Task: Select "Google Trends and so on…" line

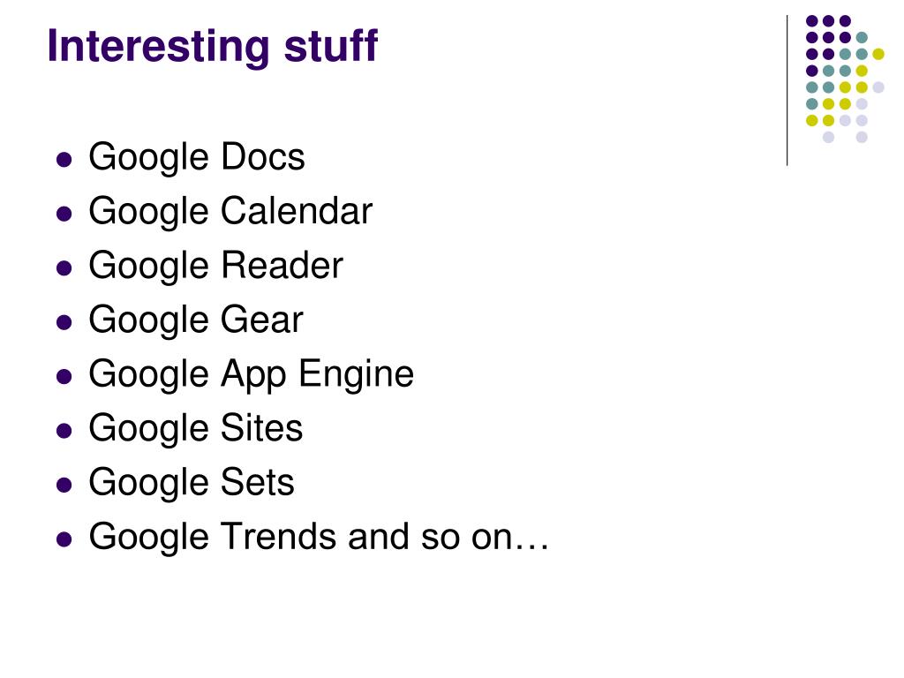Action: (x=319, y=538)
